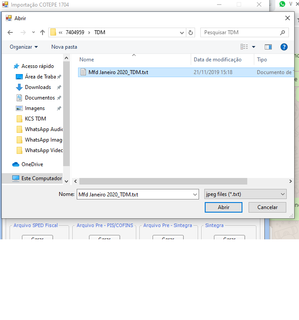The height and width of the screenshot is (320, 299).
Task: Select file Mfd Janeiro 2020_TDM.txt
Action: tap(186, 72)
